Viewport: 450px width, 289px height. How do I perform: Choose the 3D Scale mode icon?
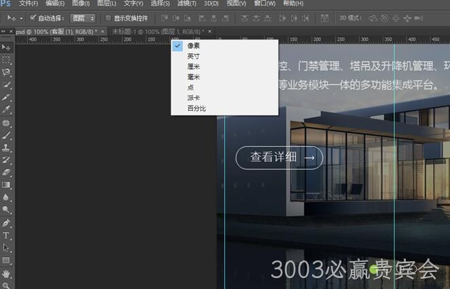(x=419, y=18)
